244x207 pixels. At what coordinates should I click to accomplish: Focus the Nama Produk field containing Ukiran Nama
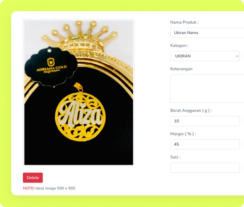click(207, 33)
